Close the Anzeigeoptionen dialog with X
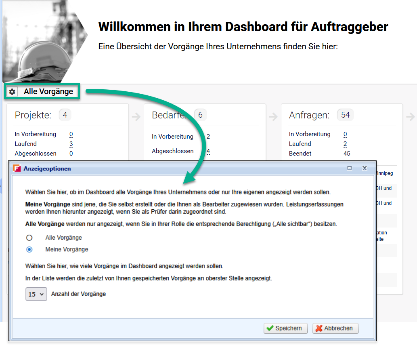Image resolution: width=417 pixels, height=354 pixels. [364, 168]
